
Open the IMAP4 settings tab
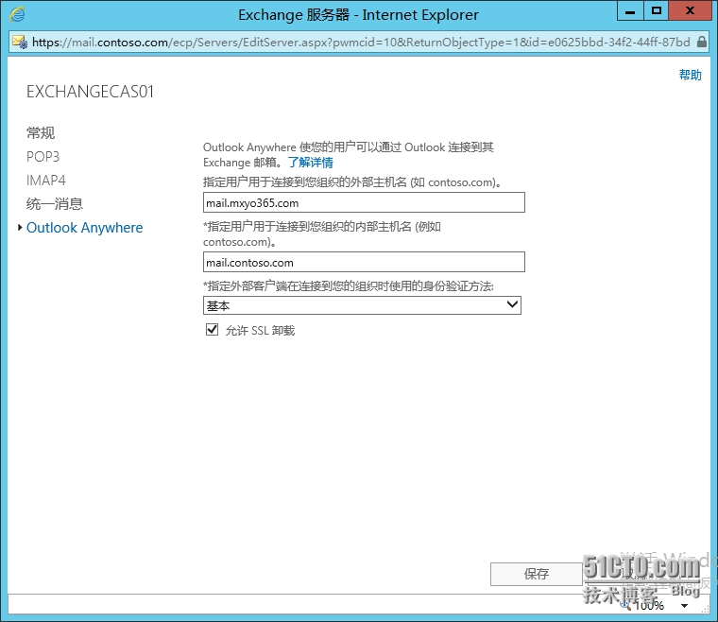(46, 180)
